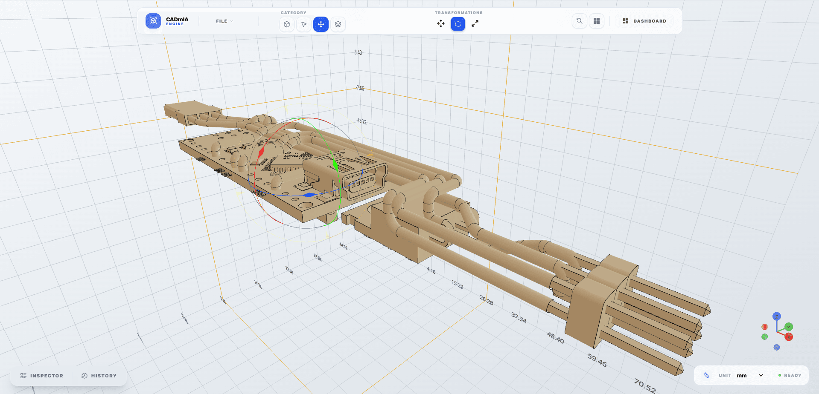Click the green rotation handle on the model
Viewport: 819px width, 394px height.
point(335,165)
